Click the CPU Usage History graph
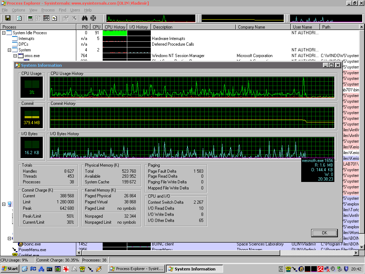 [x=192, y=87]
